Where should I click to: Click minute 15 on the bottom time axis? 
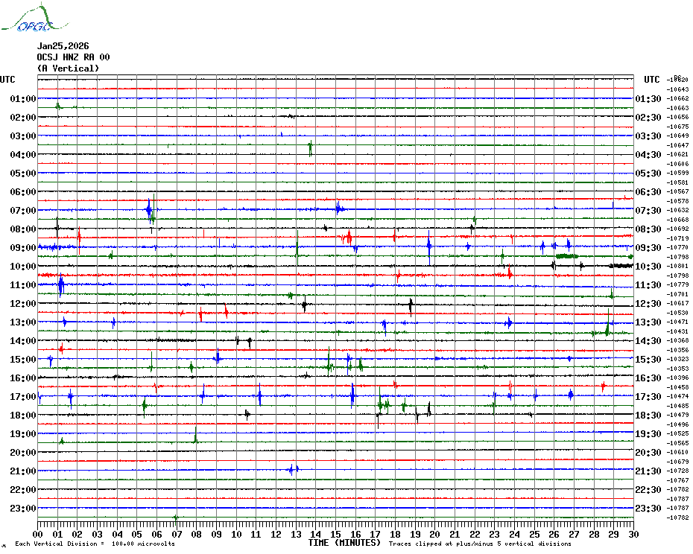(x=335, y=534)
